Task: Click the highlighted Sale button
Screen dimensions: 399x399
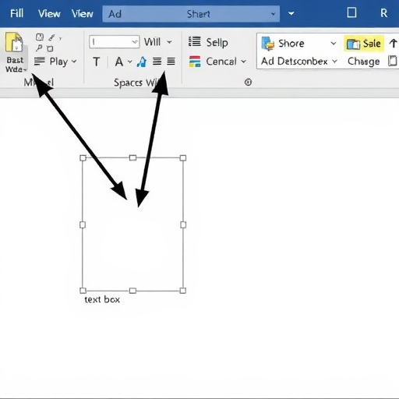Action: coord(364,44)
